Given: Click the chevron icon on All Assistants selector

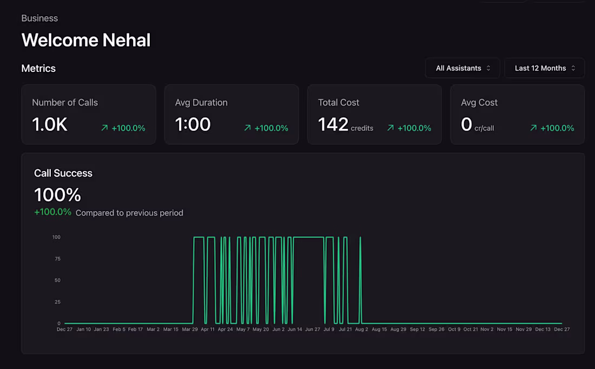Looking at the screenshot, I should pos(488,68).
